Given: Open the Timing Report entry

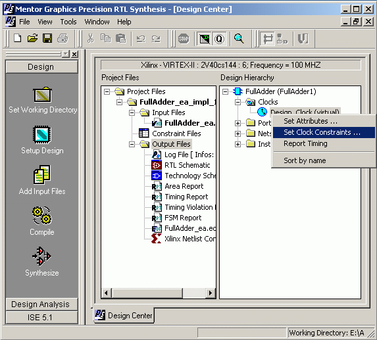Looking at the screenshot, I should (x=180, y=197).
